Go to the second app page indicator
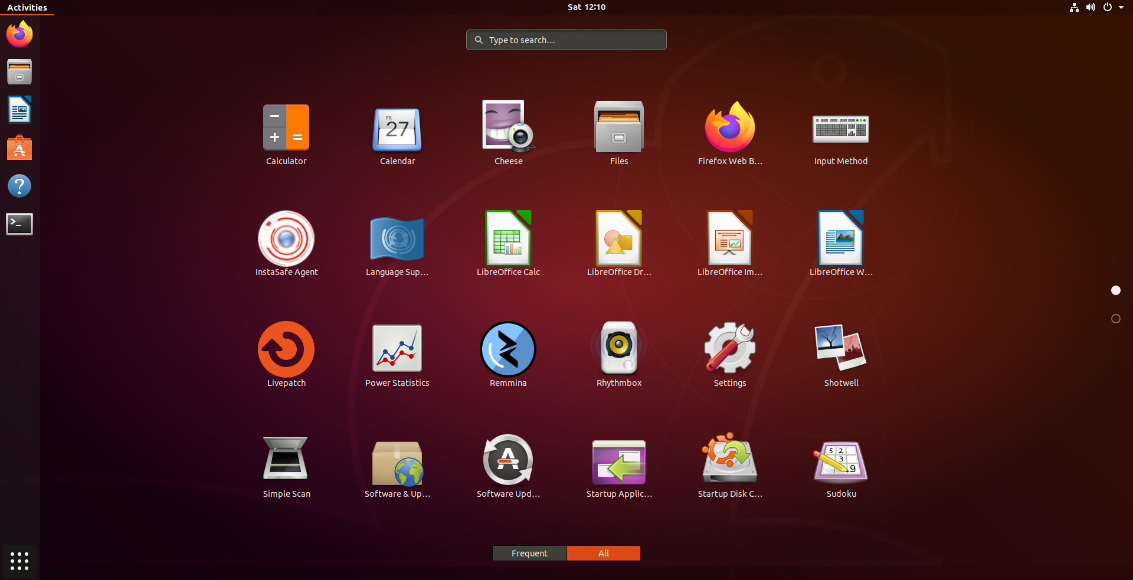Viewport: 1133px width, 580px height. pos(1116,319)
